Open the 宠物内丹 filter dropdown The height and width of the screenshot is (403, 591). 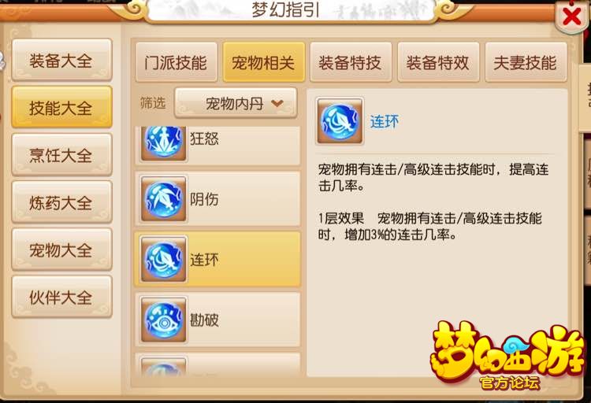click(236, 103)
